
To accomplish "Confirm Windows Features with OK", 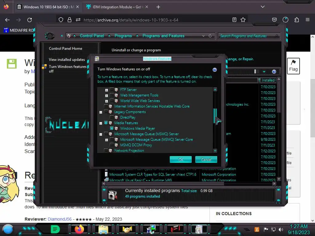I will click(x=181, y=159).
